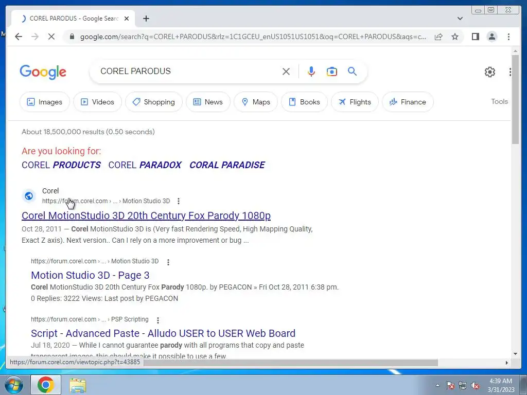Open the search Tools options
Viewport: 527px width, 395px height.
tap(499, 101)
